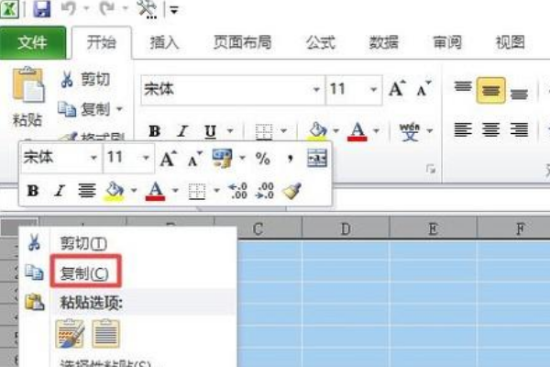Apply yellow fill color from the ribbon
This screenshot has height=367, width=550.
(x=317, y=131)
